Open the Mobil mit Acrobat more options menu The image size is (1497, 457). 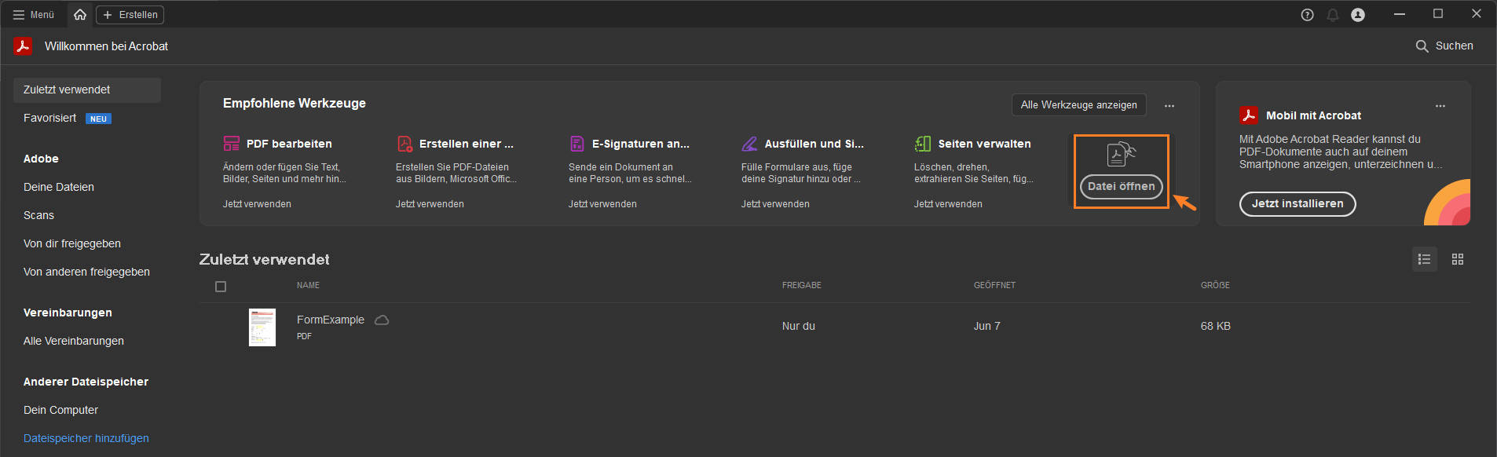point(1440,106)
